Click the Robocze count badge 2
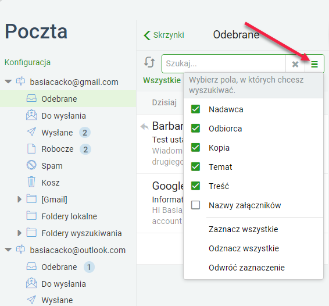 85,150
